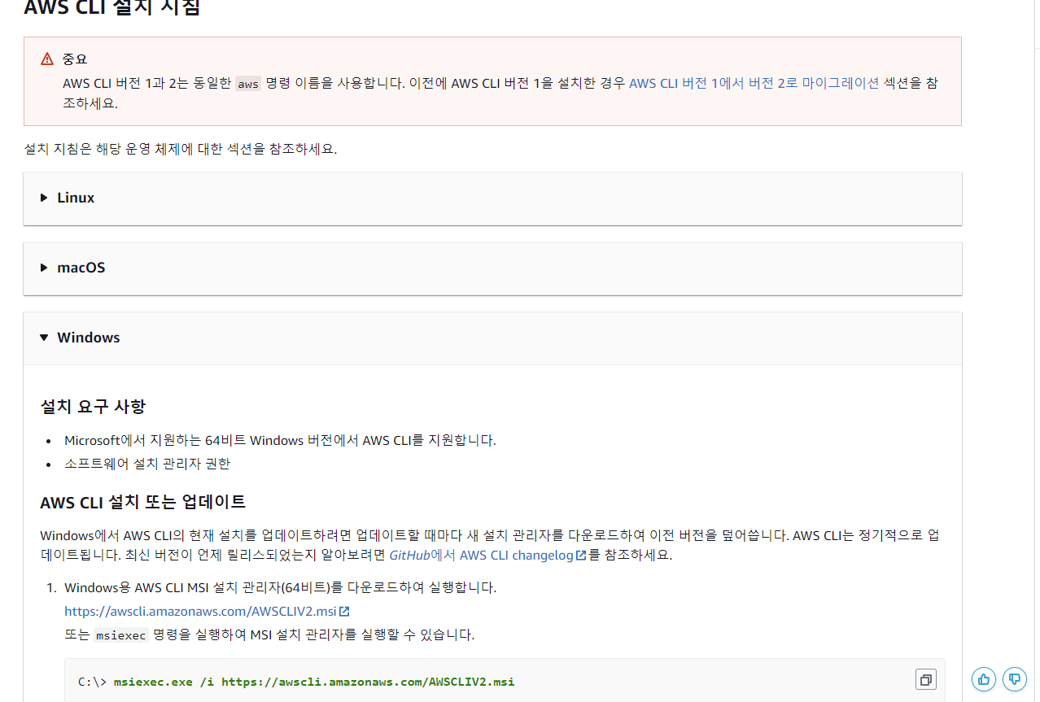Click the thumbs down feedback icon
The width and height of the screenshot is (1040, 702).
tap(1014, 678)
